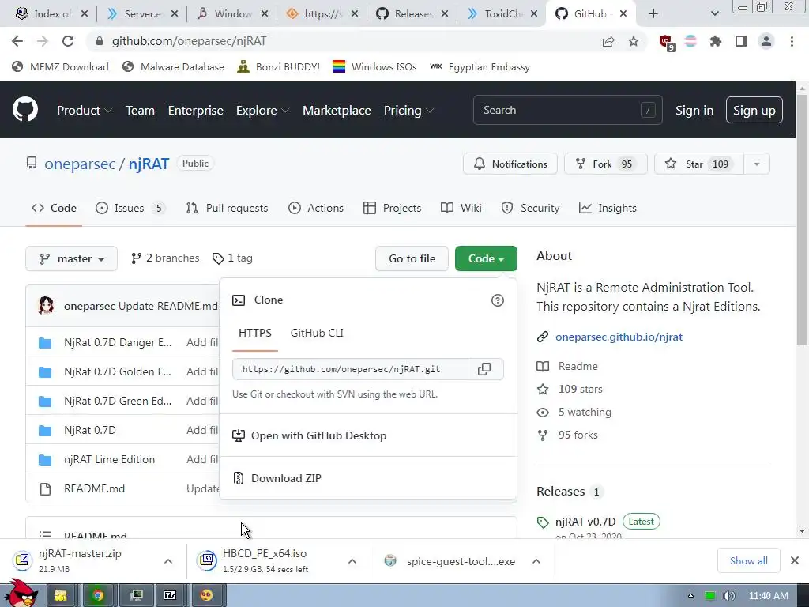
Task: Close the downloads bar with the X
Action: [x=795, y=560]
